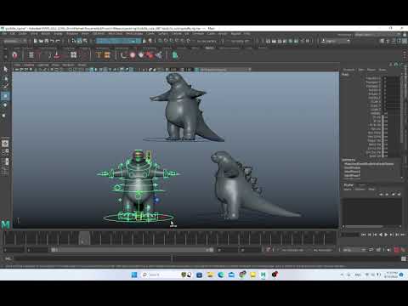Click the Channel Box vertical scrollbar
The width and height of the screenshot is (408, 306).
tap(402, 109)
